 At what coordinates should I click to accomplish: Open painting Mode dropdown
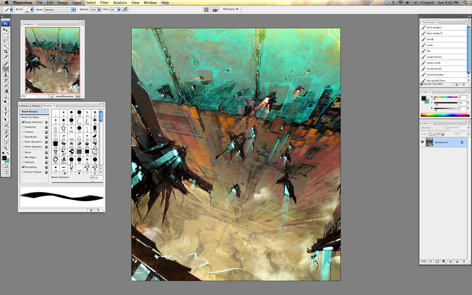(59, 9)
